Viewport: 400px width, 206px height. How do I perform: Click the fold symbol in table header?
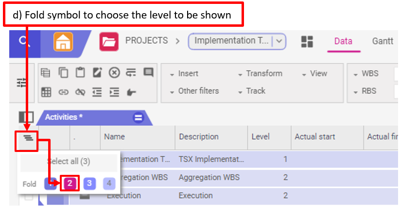(x=28, y=138)
